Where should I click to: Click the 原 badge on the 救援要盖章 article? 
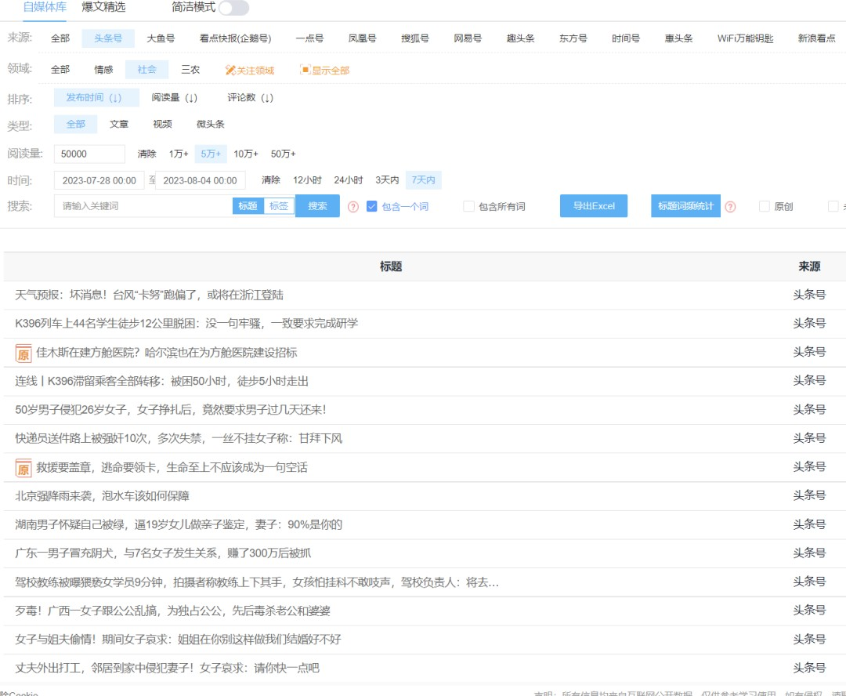(22, 466)
